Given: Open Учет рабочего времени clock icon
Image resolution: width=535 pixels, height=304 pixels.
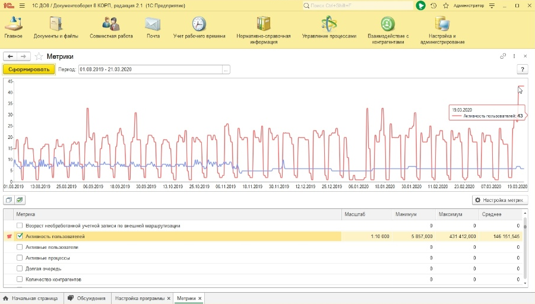Looking at the screenshot, I should coord(199,24).
